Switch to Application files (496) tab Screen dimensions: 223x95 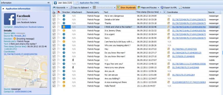[87, 3]
